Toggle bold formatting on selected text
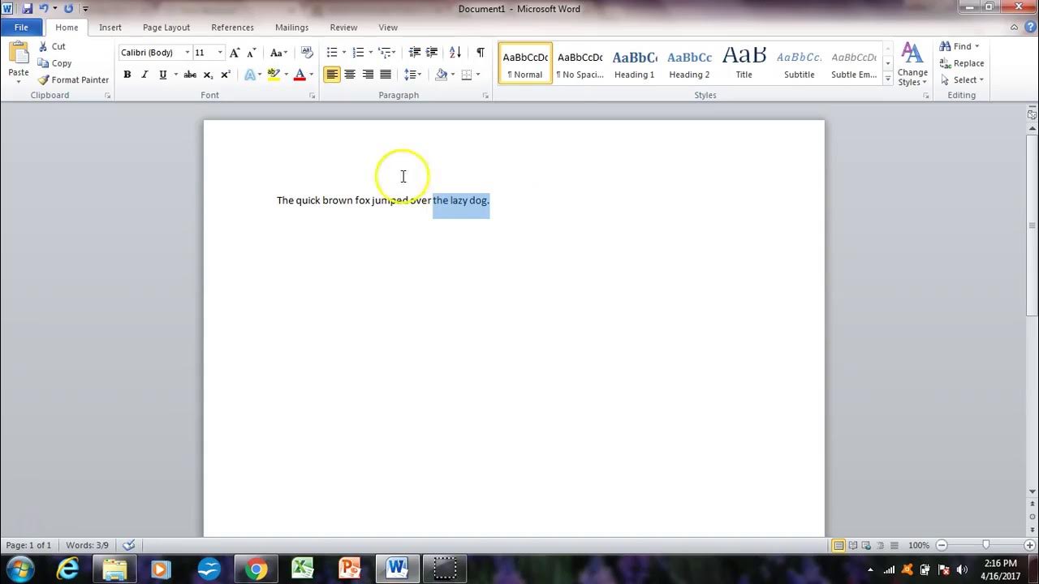The width and height of the screenshot is (1039, 584). [x=127, y=74]
